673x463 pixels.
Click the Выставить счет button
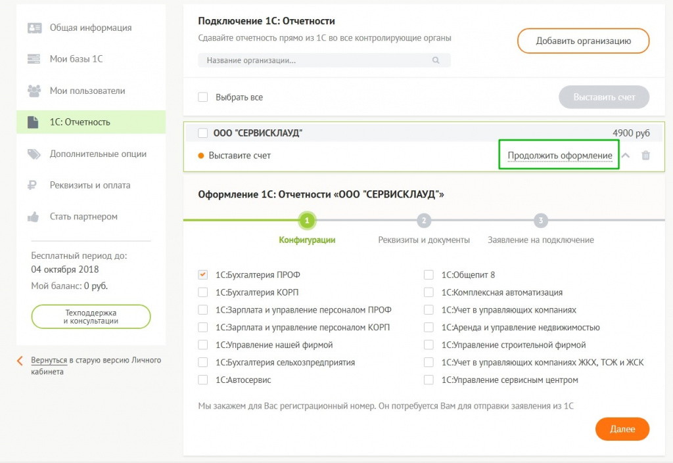click(x=604, y=97)
